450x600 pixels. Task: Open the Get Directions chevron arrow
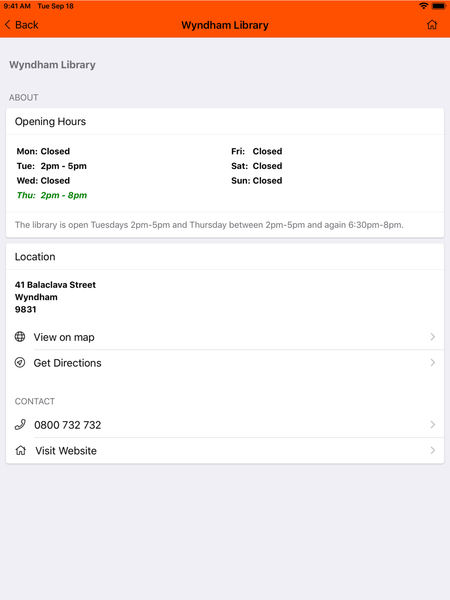[433, 363]
